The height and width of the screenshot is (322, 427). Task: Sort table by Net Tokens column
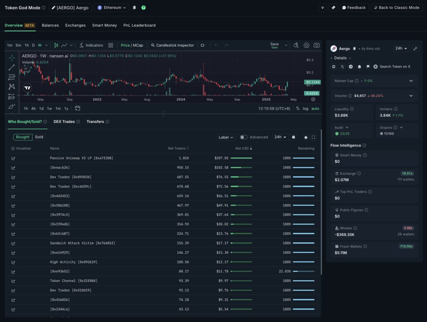coord(178,148)
